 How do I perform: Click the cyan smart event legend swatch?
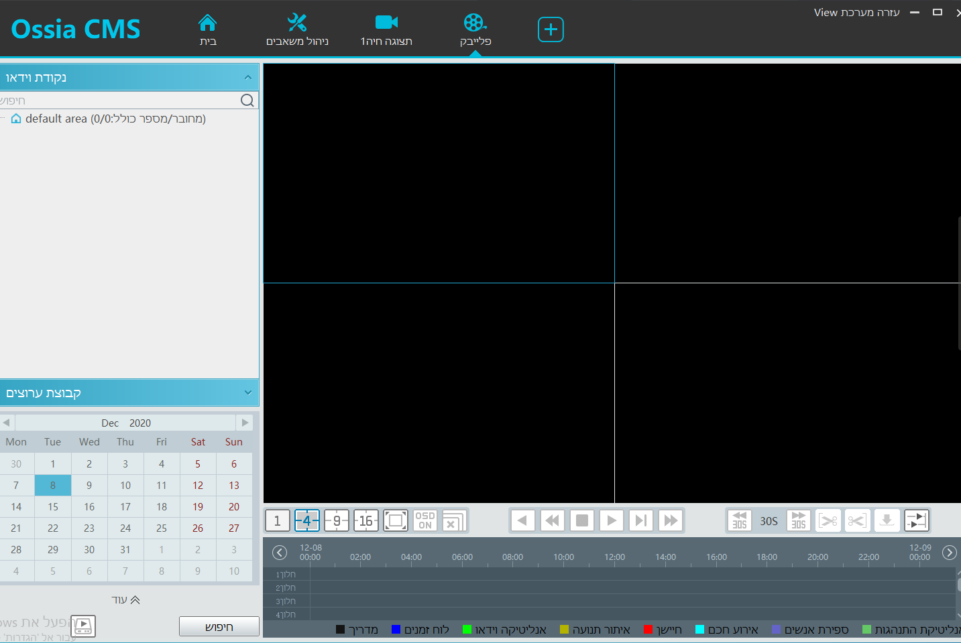tap(699, 630)
